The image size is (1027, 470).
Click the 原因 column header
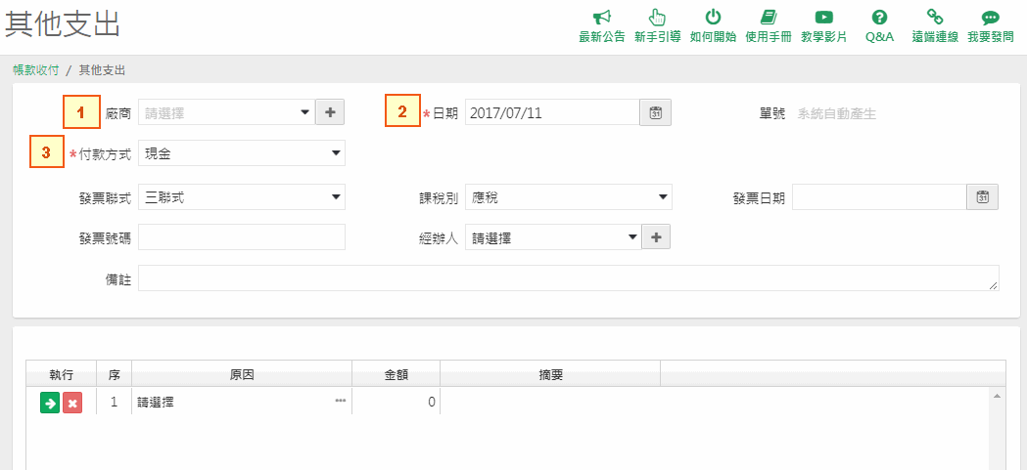pyautogui.click(x=242, y=374)
